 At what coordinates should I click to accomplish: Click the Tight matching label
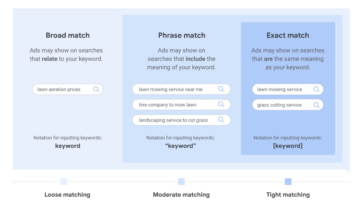[288, 194]
